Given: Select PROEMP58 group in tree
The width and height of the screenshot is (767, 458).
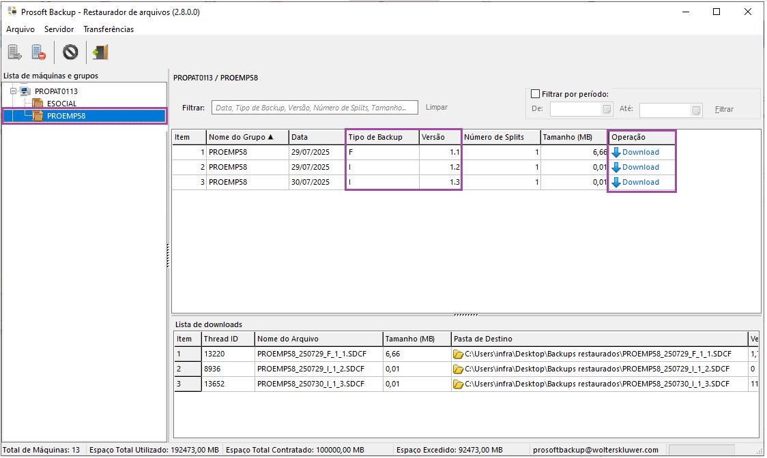Looking at the screenshot, I should point(66,116).
